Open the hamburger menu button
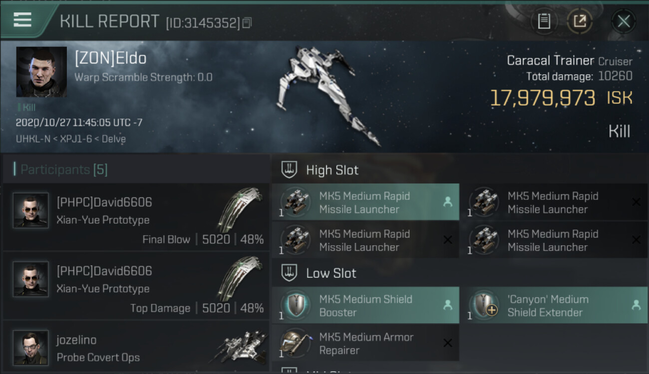 coord(22,20)
